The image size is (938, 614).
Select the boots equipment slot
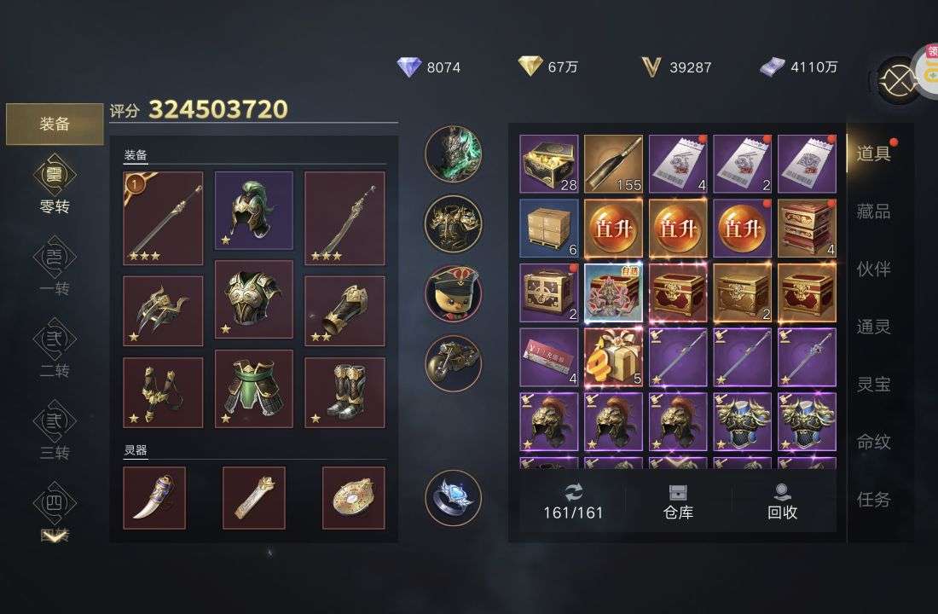point(345,392)
